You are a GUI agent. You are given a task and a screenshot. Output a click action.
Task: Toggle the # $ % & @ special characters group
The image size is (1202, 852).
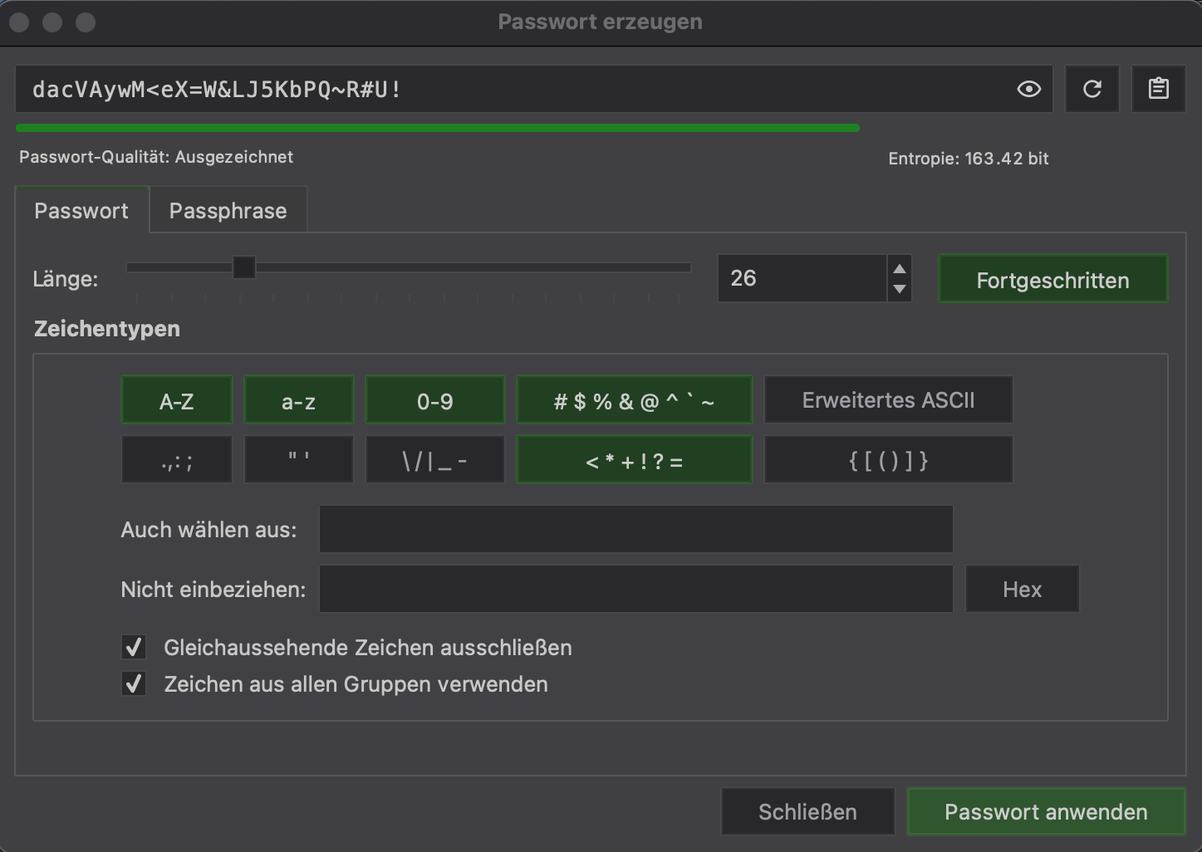pos(634,399)
